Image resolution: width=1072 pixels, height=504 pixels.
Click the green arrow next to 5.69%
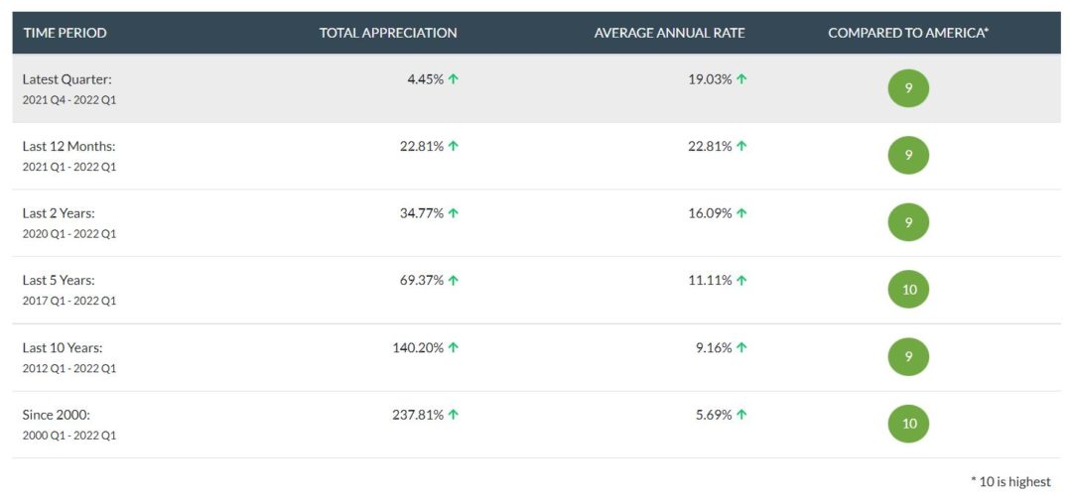tap(741, 415)
